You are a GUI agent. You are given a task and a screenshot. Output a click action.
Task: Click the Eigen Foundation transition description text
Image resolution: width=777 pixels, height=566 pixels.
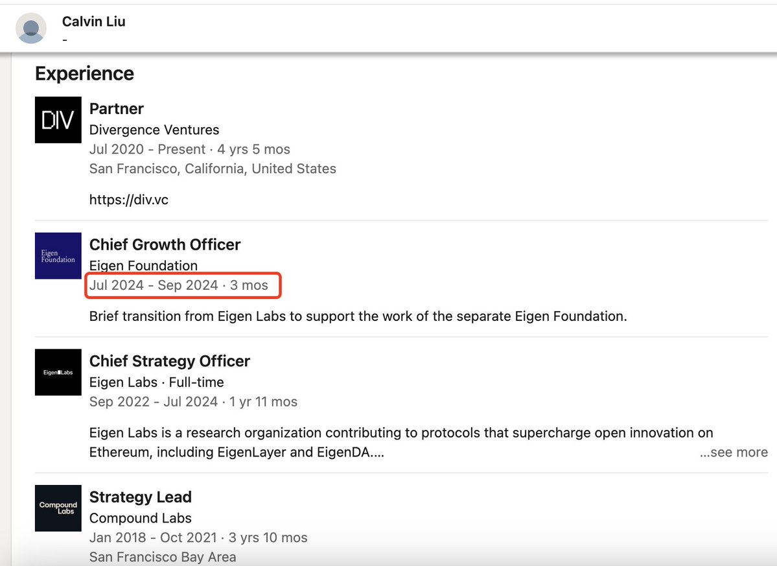click(358, 317)
